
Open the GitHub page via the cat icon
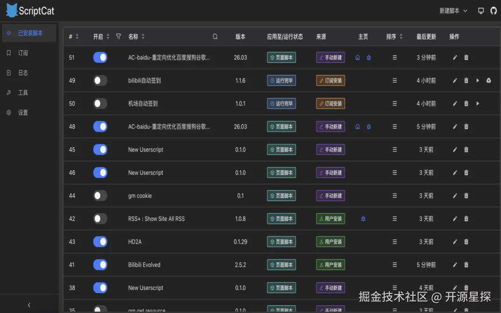tap(493, 10)
